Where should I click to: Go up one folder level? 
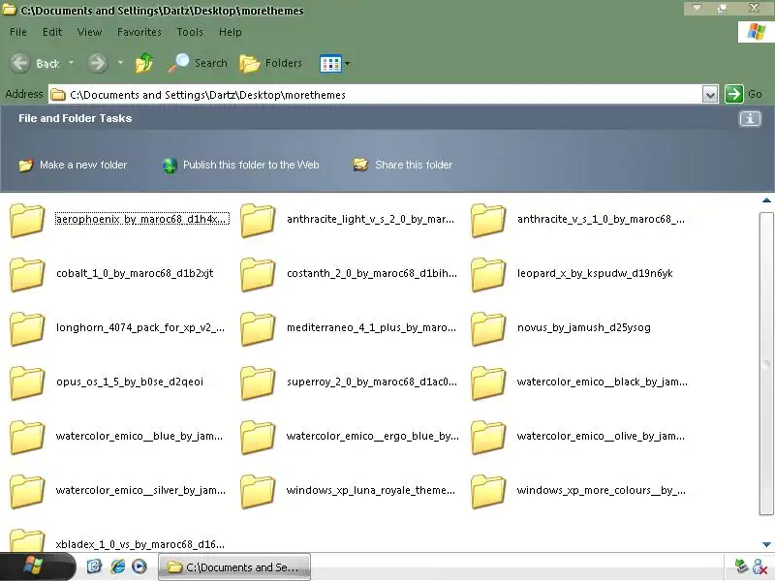[144, 63]
